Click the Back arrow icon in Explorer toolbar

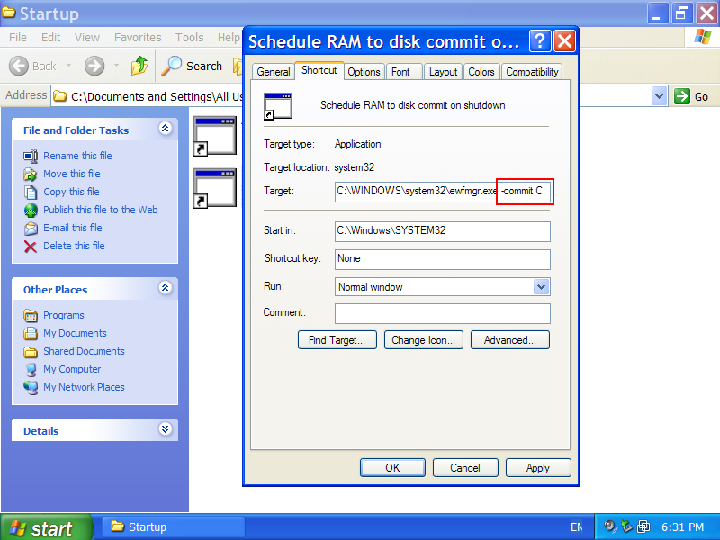pos(19,66)
